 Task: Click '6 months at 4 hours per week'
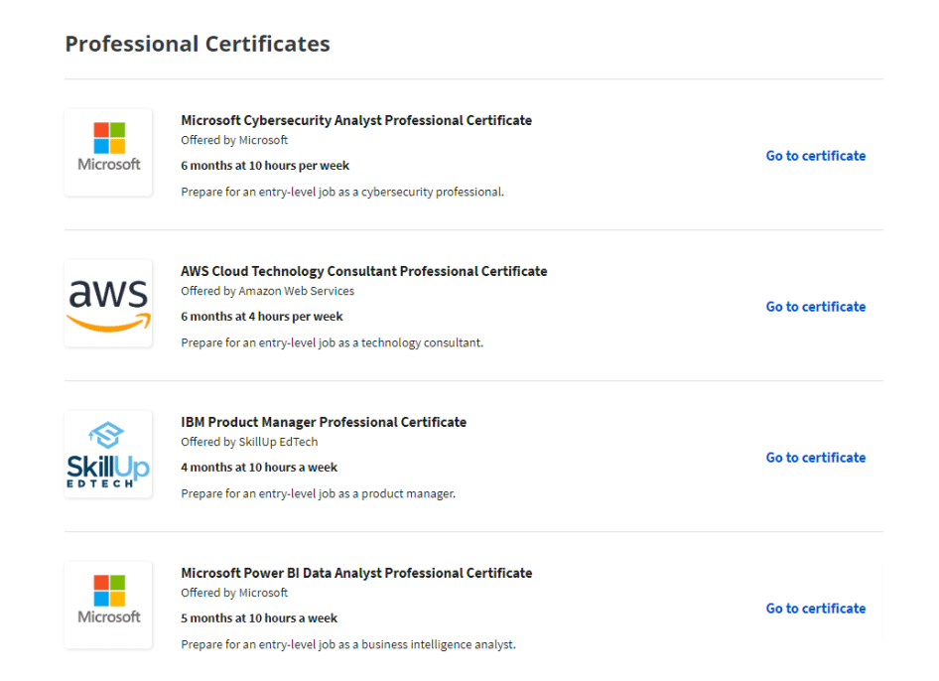(x=262, y=317)
